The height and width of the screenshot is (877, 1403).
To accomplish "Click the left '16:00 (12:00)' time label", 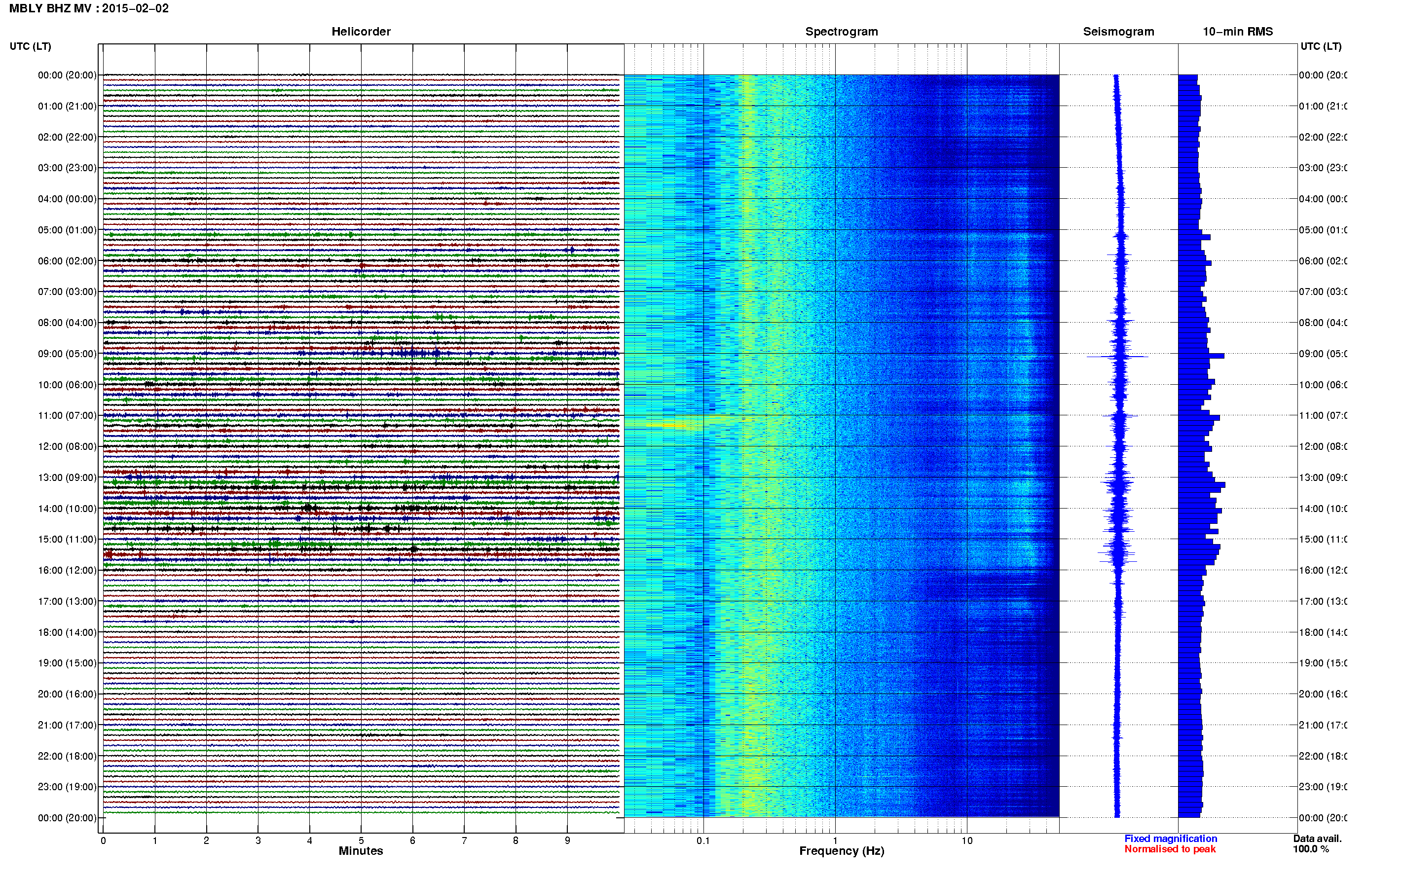I will coord(67,570).
